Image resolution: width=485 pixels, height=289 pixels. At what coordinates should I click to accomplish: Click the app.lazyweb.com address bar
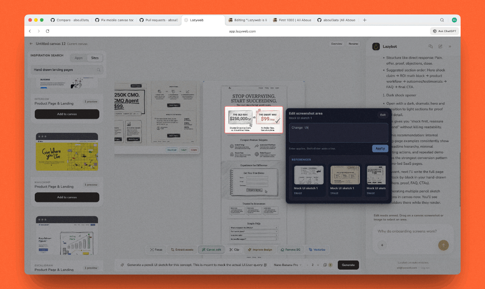pyautogui.click(x=242, y=31)
